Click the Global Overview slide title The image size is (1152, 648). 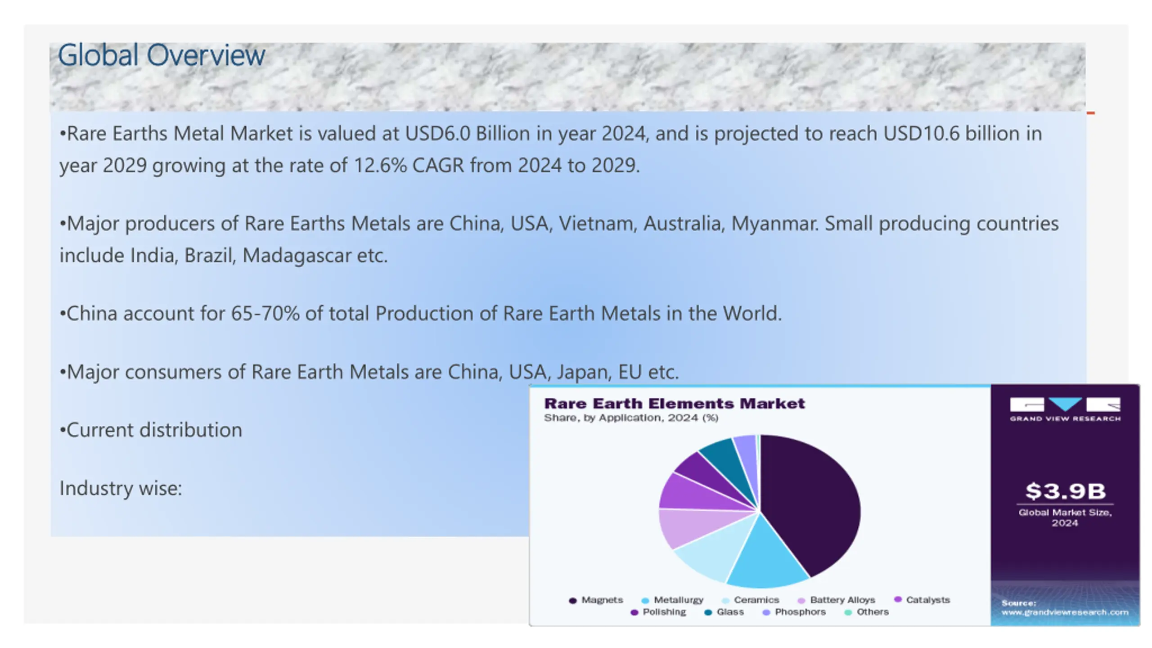(x=161, y=55)
